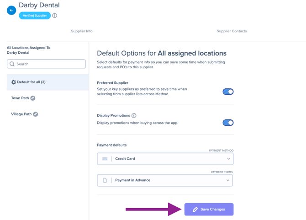Focus the locations Search field
Viewport: 306px width, 220px height.
pos(46,64)
